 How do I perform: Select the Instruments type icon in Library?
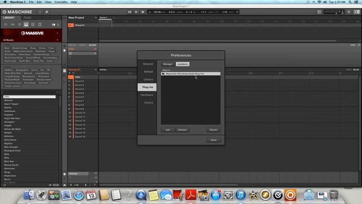[26, 24]
